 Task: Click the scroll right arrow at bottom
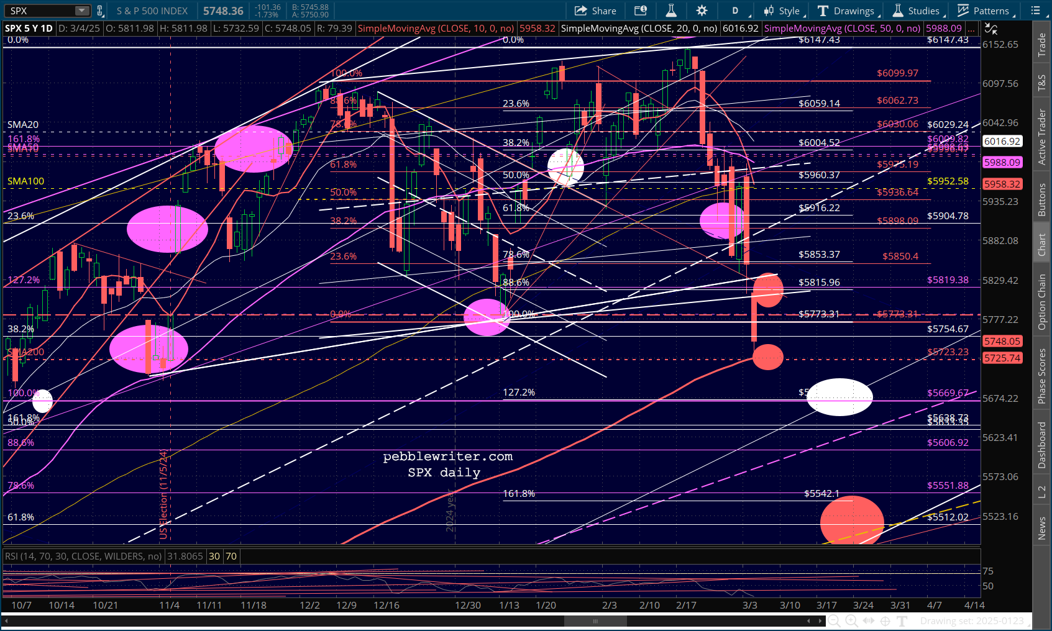point(821,621)
